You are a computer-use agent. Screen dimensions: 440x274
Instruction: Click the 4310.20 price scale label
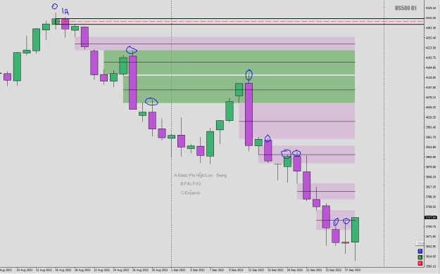pos(430,18)
